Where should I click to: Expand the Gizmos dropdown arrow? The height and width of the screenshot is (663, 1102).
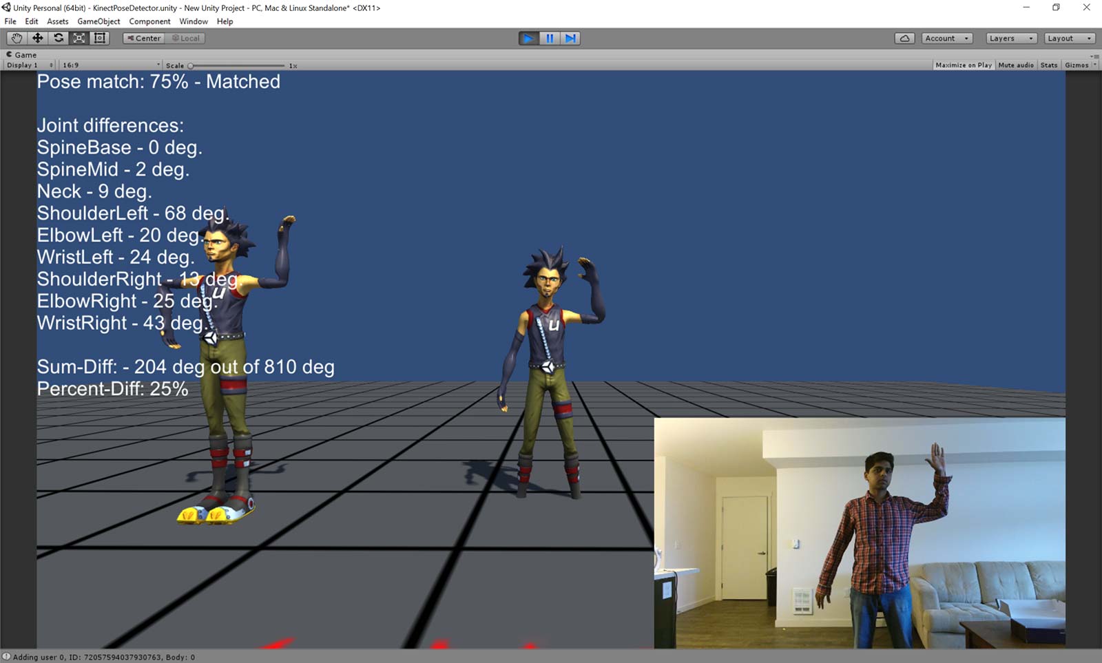[1095, 65]
